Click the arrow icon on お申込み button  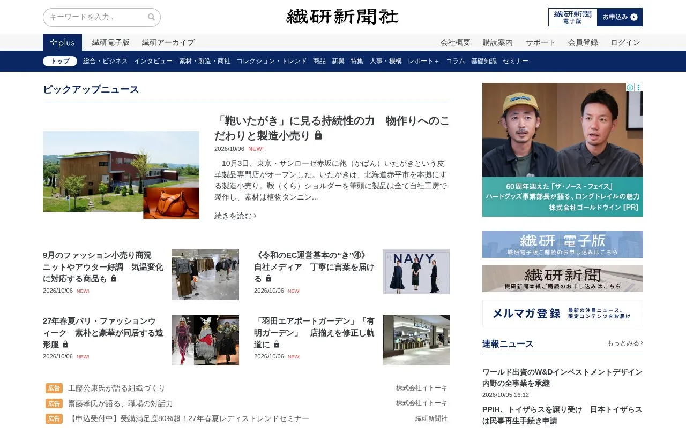point(634,17)
